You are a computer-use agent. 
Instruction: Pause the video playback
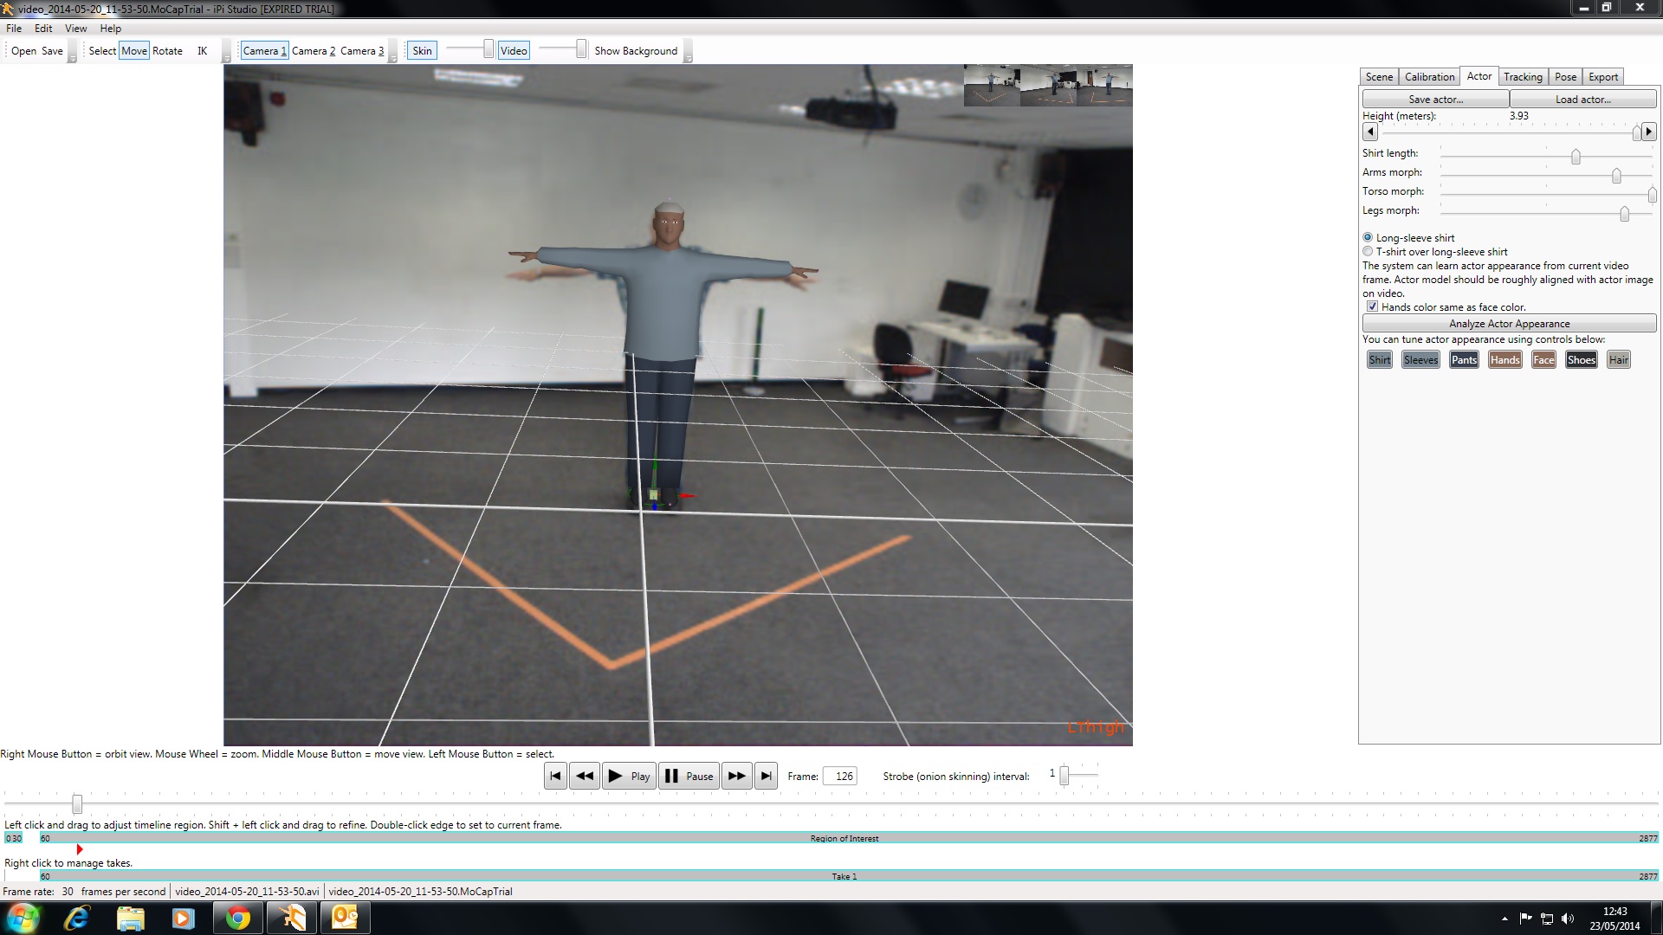[689, 776]
